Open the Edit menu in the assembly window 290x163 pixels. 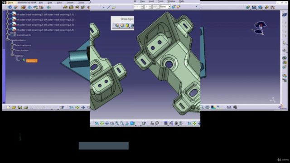(50, 3)
